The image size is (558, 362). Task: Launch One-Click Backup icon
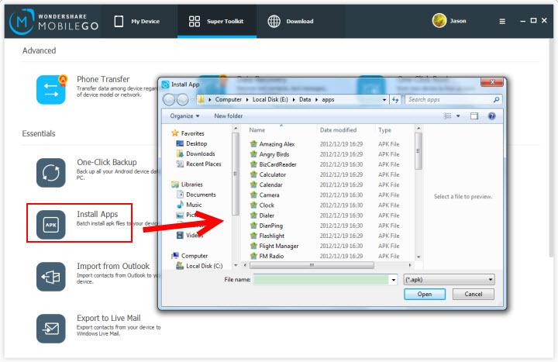(51, 173)
